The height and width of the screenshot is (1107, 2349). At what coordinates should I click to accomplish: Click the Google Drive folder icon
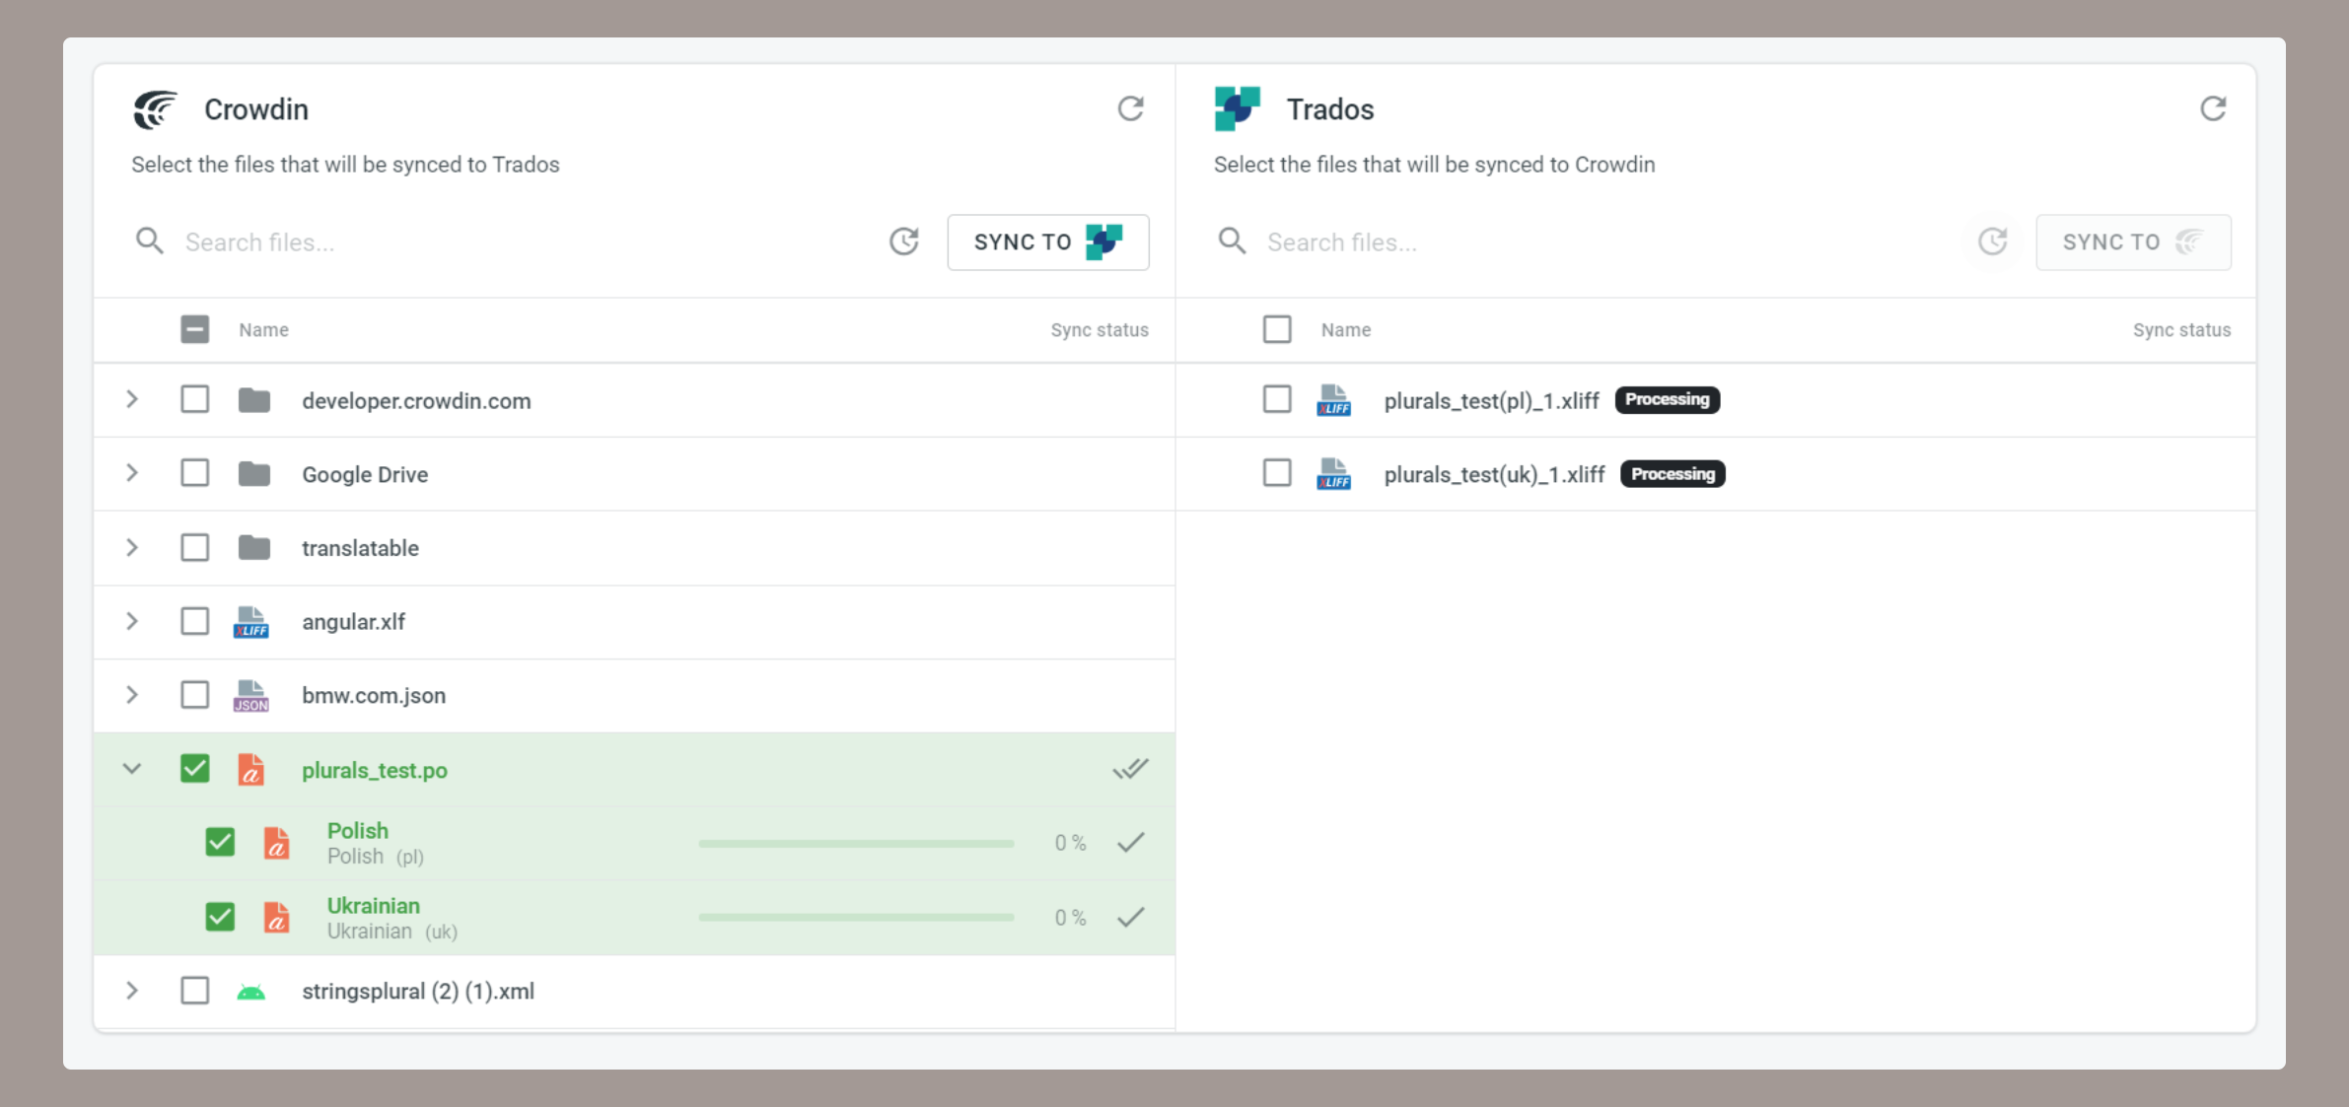254,474
